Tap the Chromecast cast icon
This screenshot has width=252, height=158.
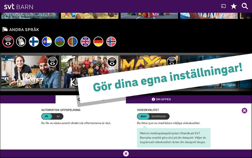[223, 6]
